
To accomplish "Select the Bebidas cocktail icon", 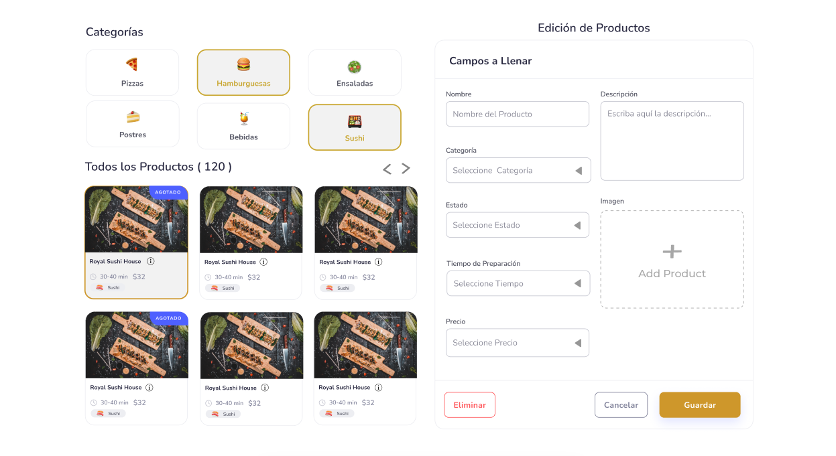I will [x=244, y=119].
